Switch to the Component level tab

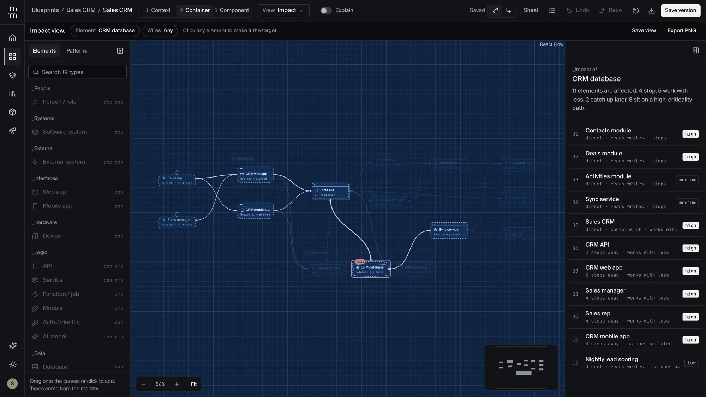[x=232, y=11]
